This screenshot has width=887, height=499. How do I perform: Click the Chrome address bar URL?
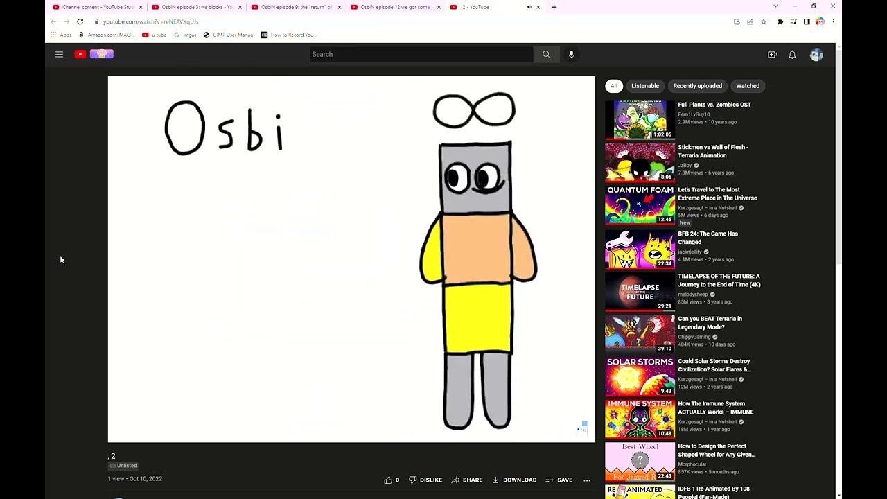click(x=150, y=21)
